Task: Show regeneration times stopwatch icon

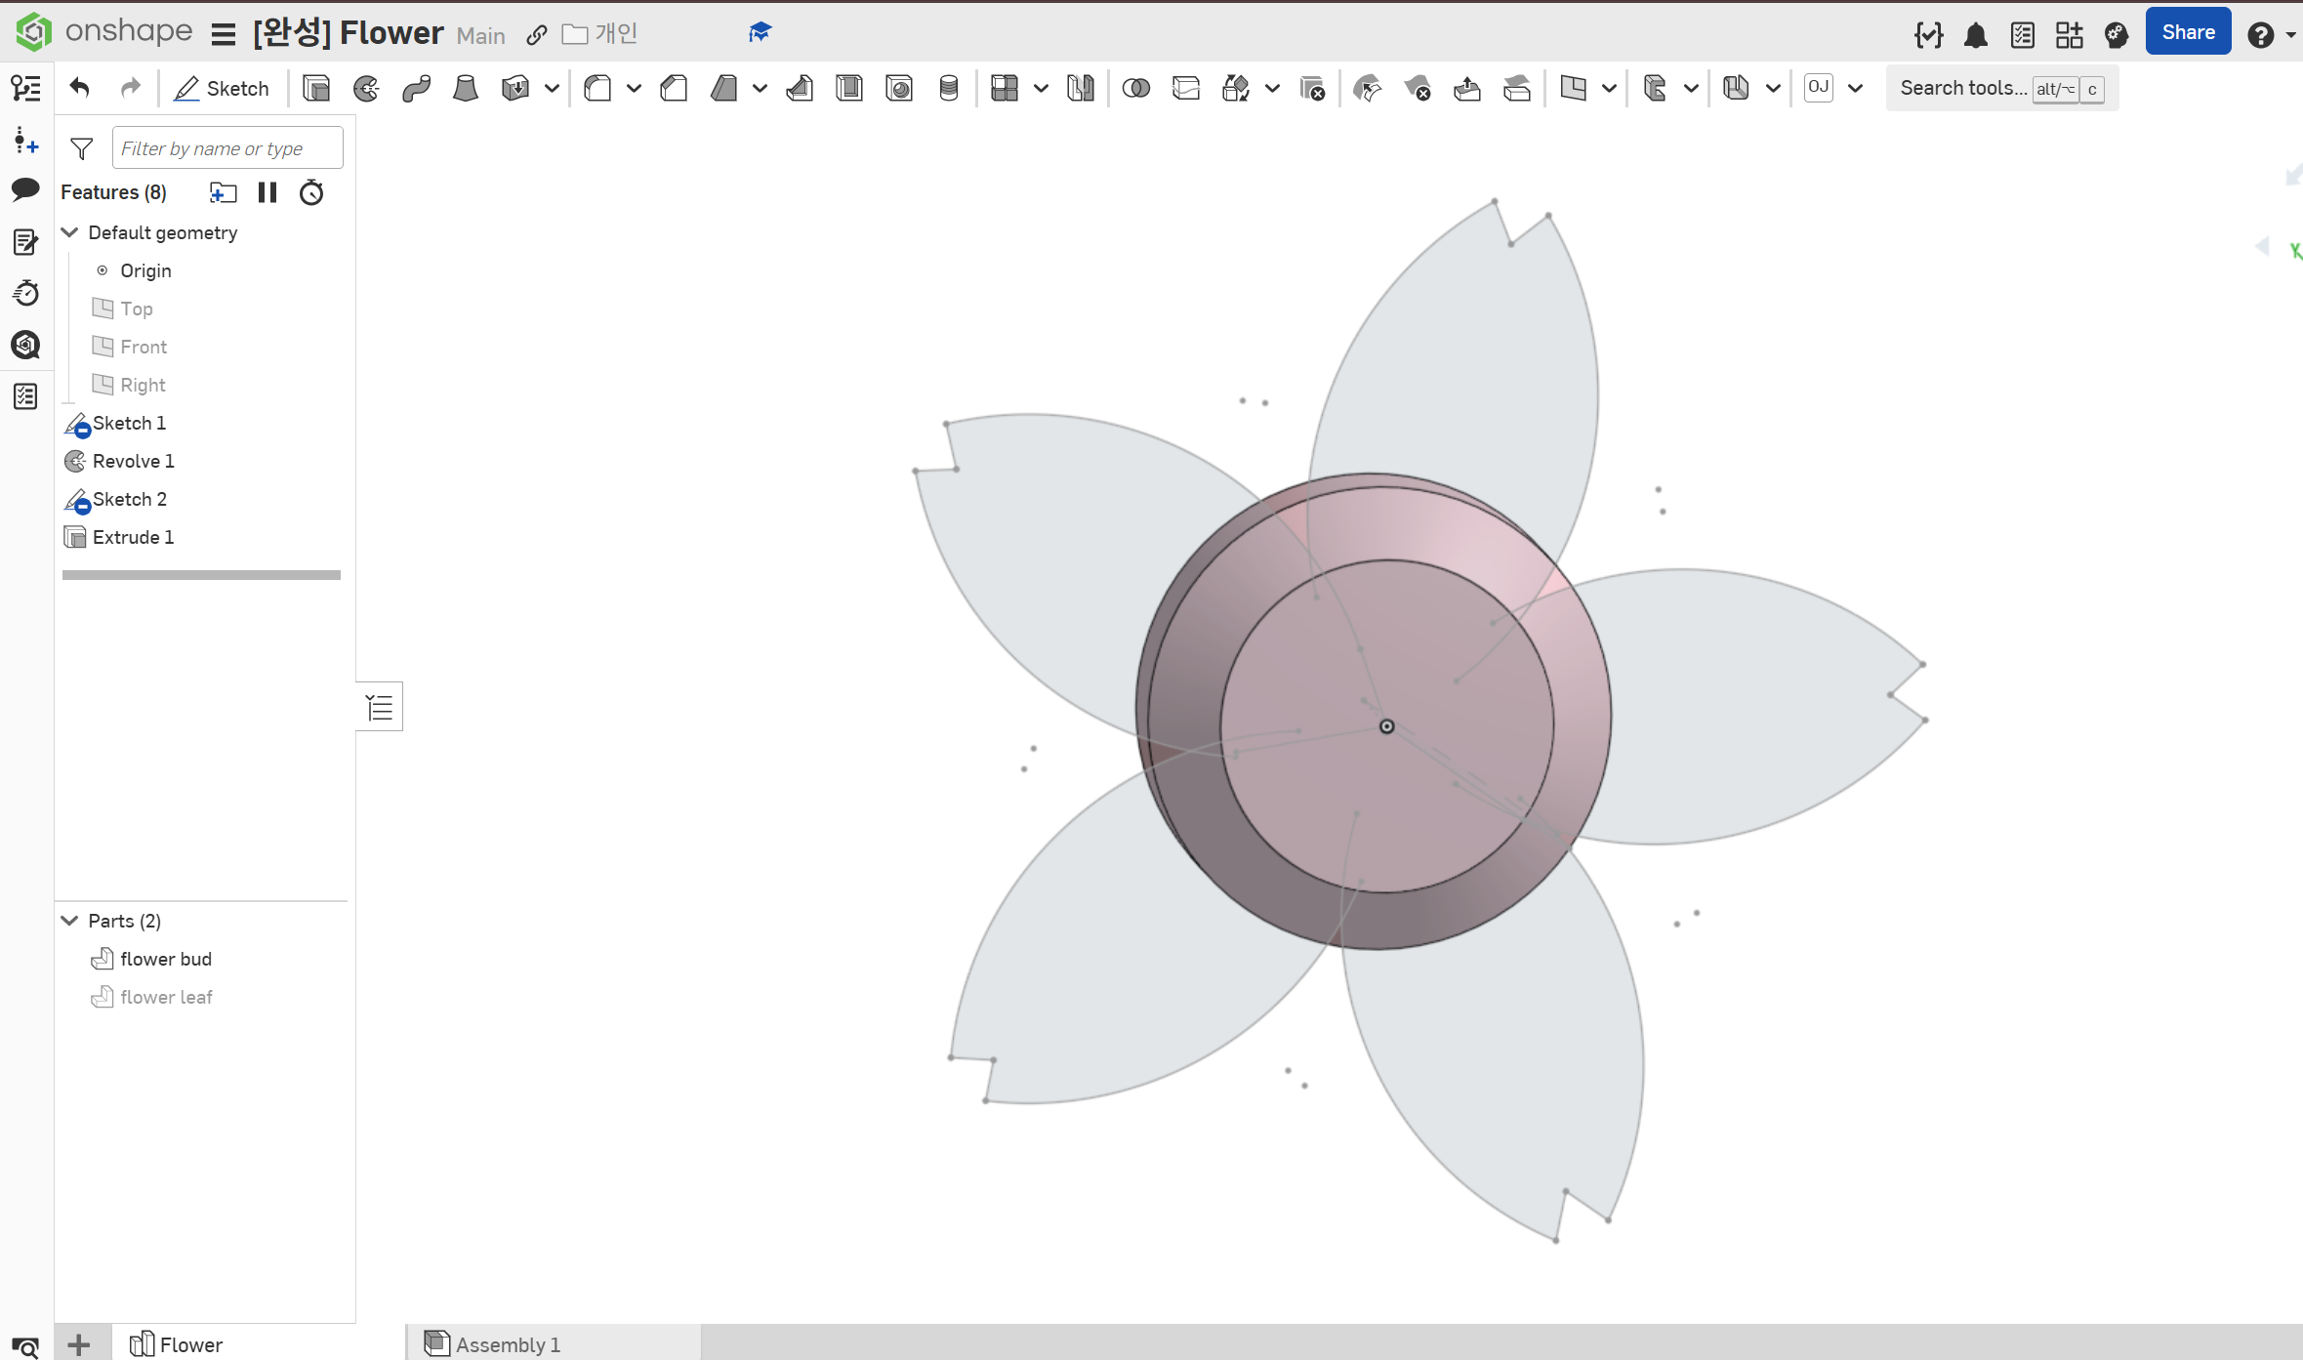Action: (x=311, y=192)
